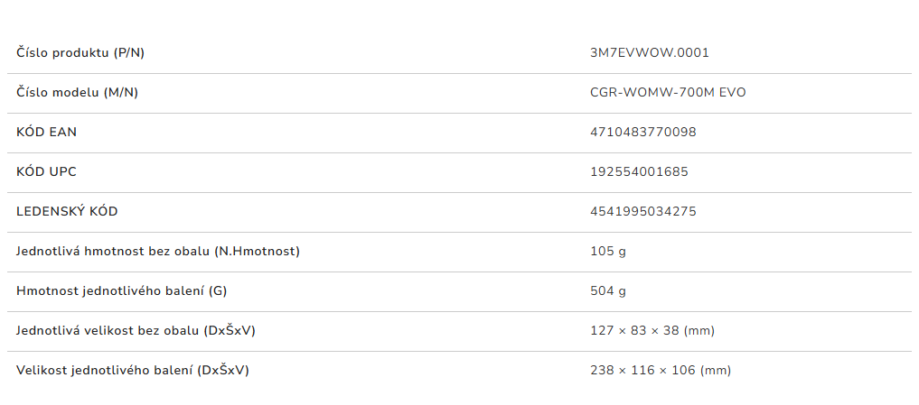Screen dimensions: 919x405
Task: Click the KÓD EAN label
Action: tap(46, 132)
